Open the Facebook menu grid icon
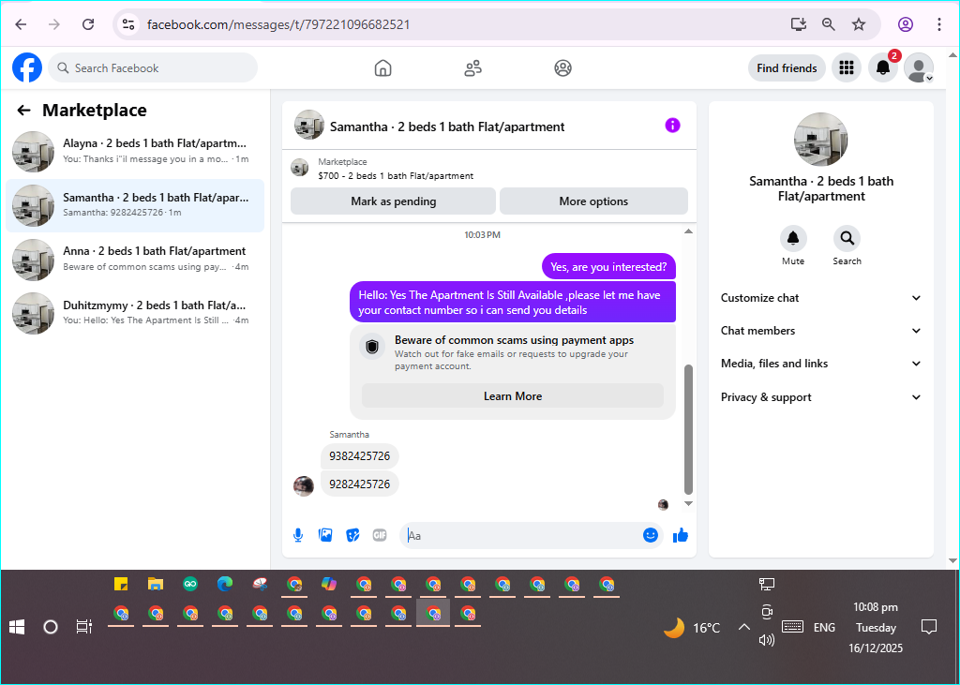 coord(847,68)
